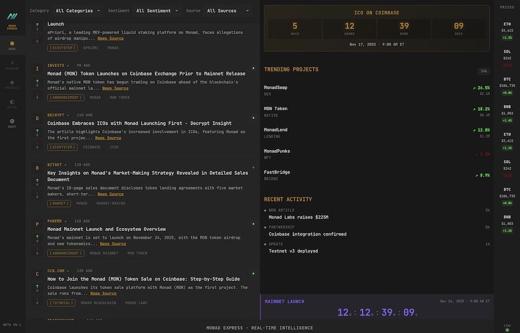Open the About sidebar icon

point(12,122)
